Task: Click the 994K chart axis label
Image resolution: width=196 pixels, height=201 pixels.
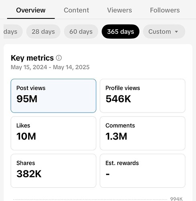Action: coord(176,199)
